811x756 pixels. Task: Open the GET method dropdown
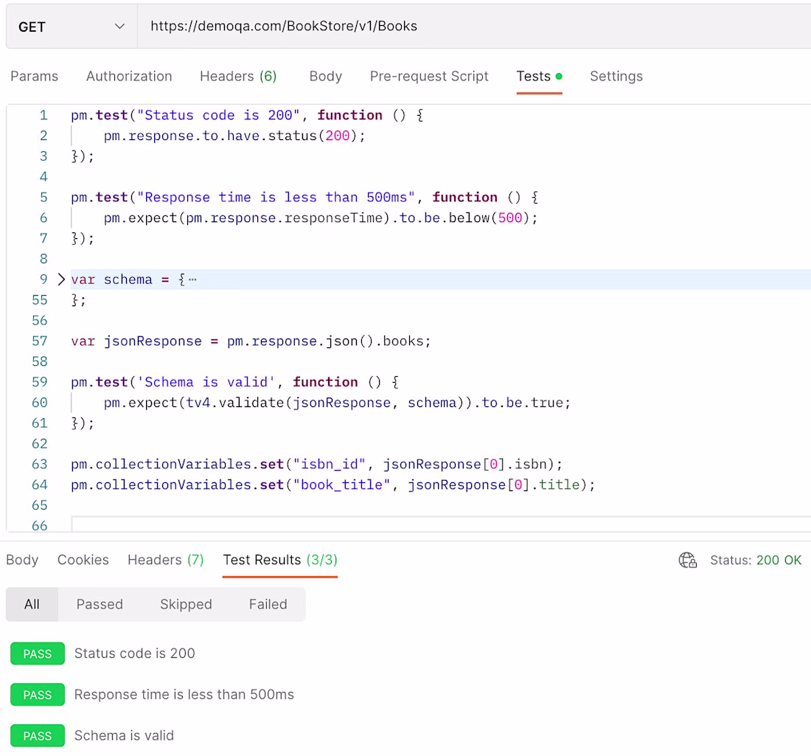coord(72,27)
